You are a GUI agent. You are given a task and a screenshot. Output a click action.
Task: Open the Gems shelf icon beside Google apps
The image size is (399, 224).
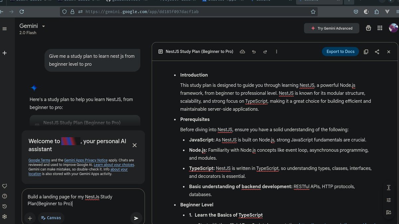tap(368, 28)
